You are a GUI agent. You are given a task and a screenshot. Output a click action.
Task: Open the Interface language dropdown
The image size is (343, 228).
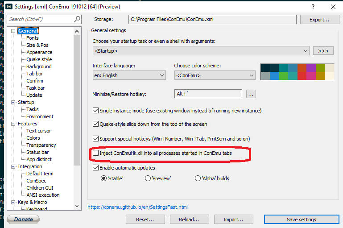click(129, 75)
